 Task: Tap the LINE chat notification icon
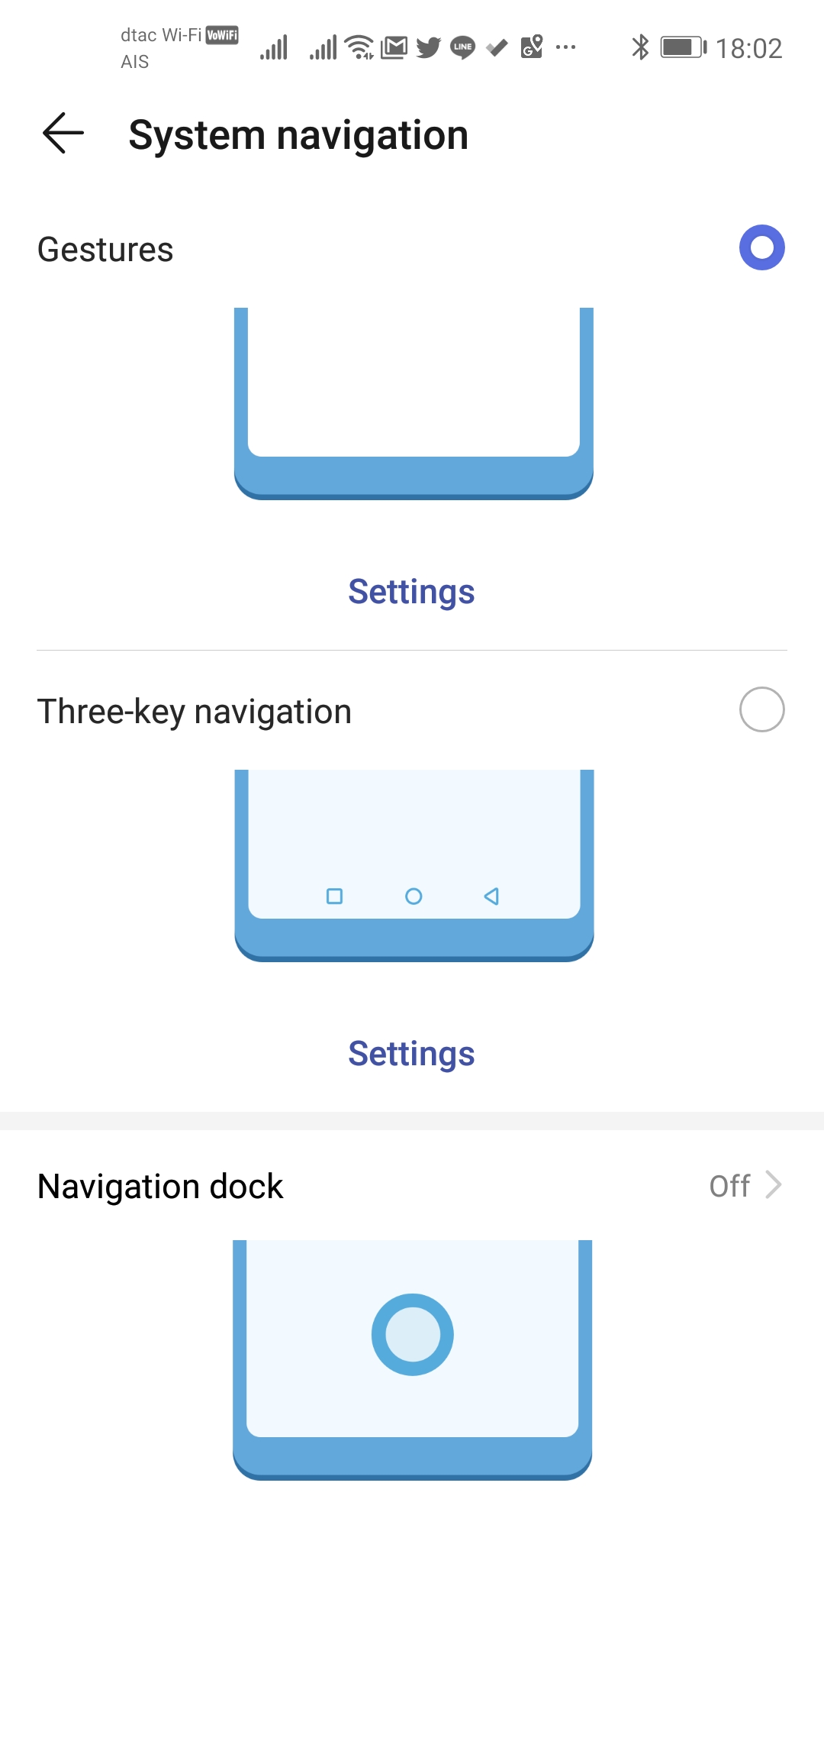(462, 48)
